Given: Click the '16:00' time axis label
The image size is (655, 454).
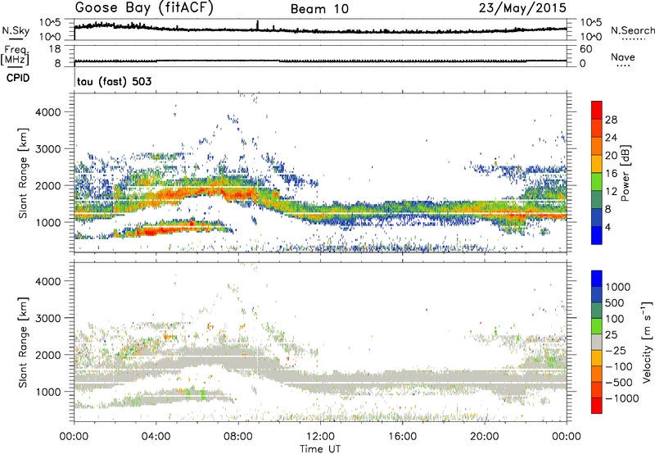Looking at the screenshot, I should (402, 437).
